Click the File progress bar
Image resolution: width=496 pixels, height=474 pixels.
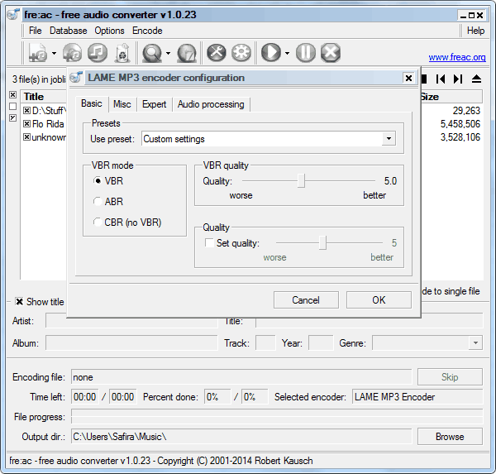(x=277, y=417)
